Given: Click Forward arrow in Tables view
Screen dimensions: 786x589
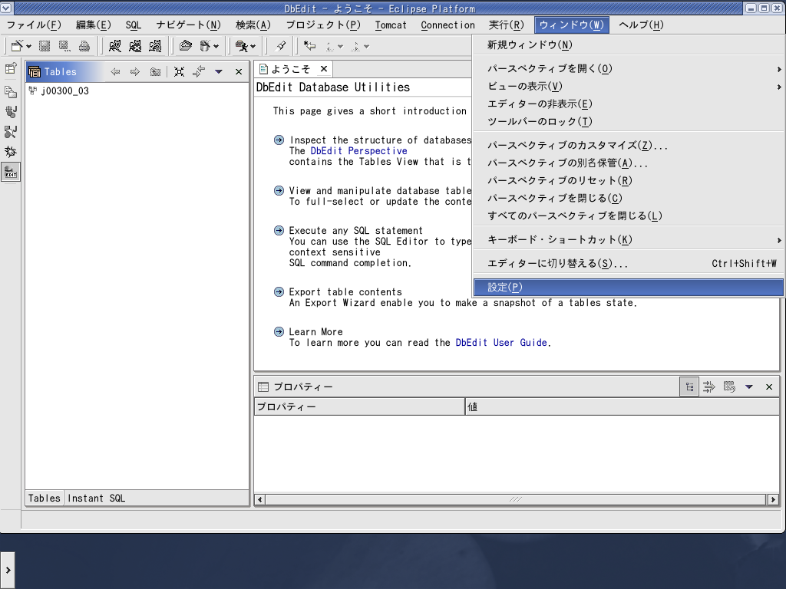Looking at the screenshot, I should pyautogui.click(x=135, y=71).
